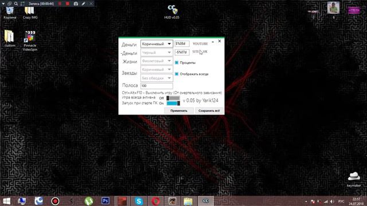Pause the screen recording
Image resolution: width=367 pixels, height=206 pixels.
60,4
